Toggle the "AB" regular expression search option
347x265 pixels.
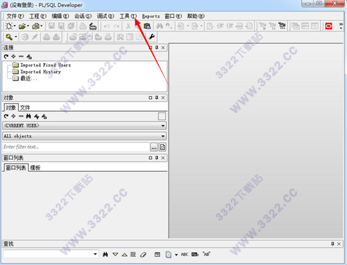[206, 254]
